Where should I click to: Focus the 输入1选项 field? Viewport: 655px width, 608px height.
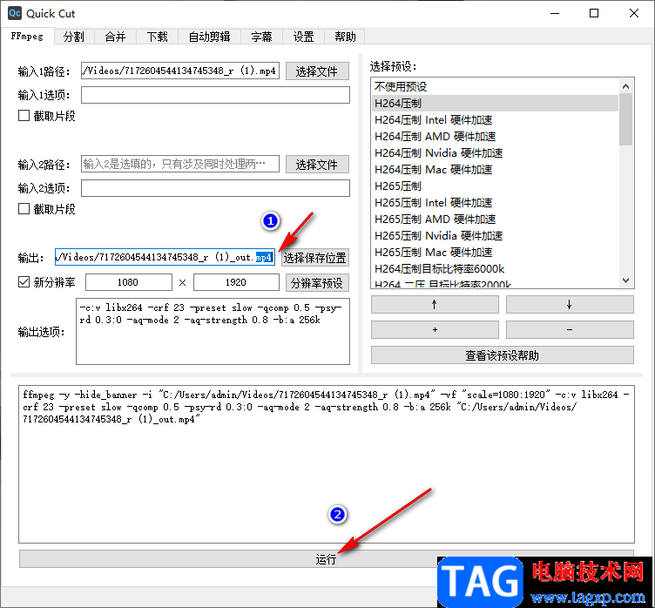pos(215,95)
